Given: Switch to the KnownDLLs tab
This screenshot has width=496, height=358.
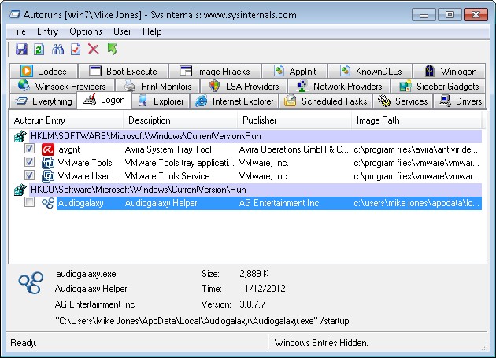Looking at the screenshot, I should click(x=370, y=71).
